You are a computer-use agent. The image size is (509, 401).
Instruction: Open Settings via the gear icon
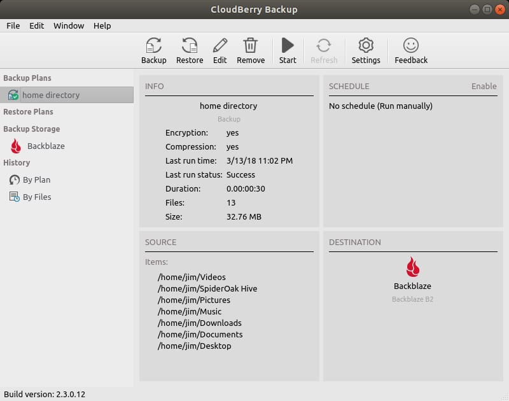(366, 46)
